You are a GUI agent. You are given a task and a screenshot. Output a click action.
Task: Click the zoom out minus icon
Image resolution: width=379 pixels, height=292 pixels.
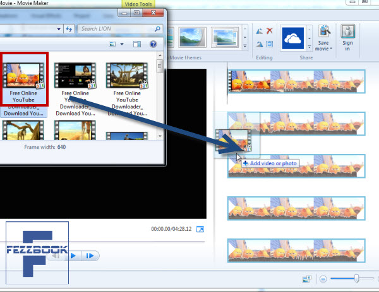323,279
